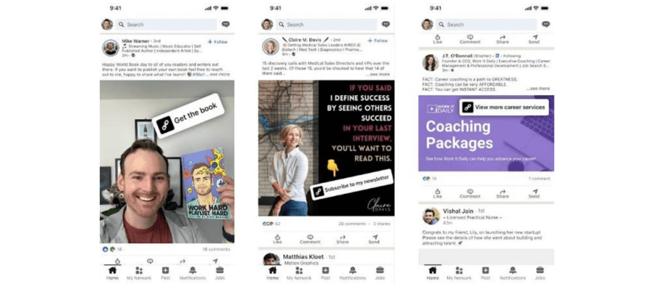Tap 'Subscribe to my newsletter' link sticker
Viewport: 664px width, 284px height.
352,184
